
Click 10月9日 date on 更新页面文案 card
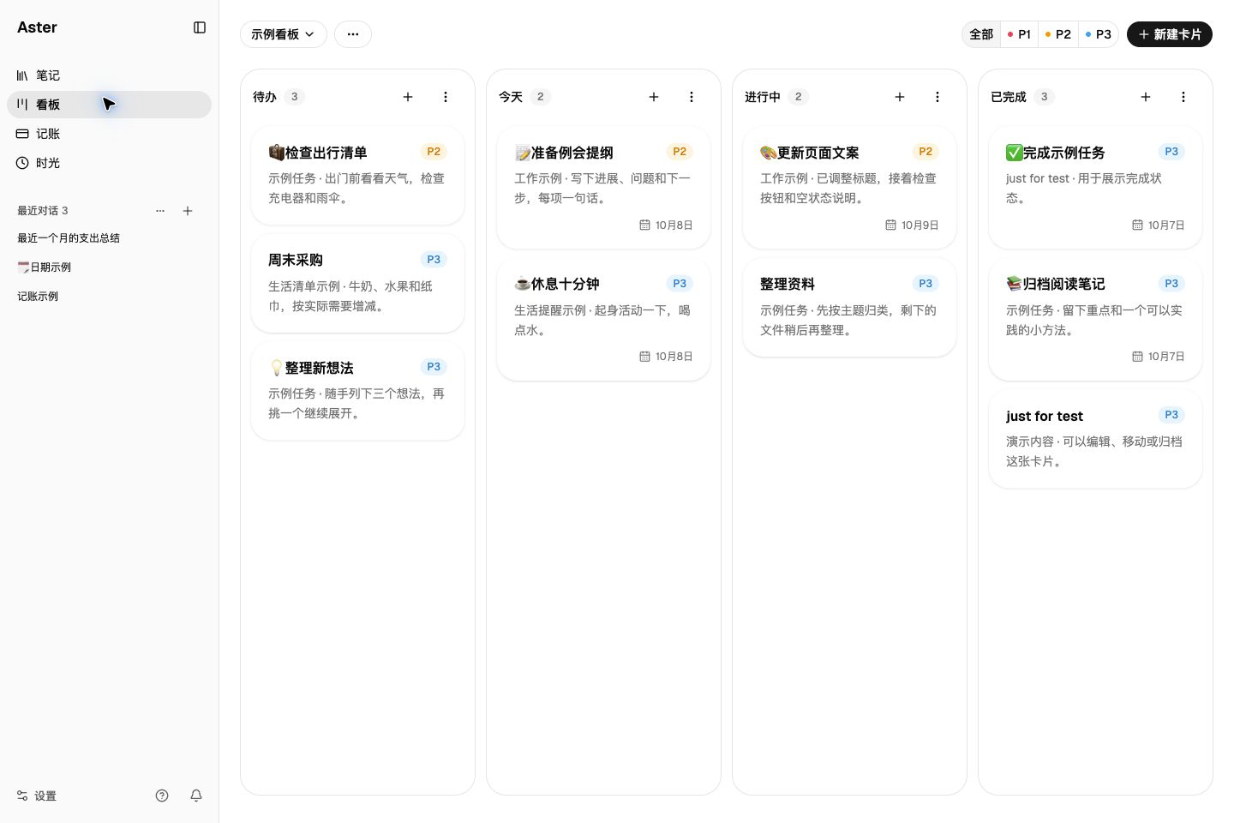coord(912,225)
